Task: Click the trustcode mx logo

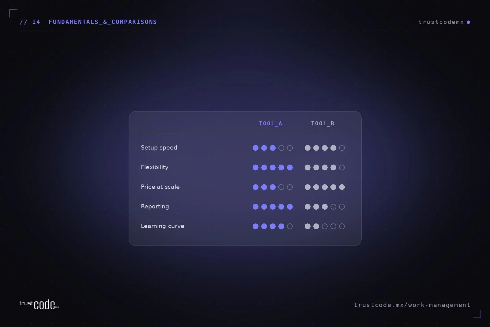Action: point(39,305)
